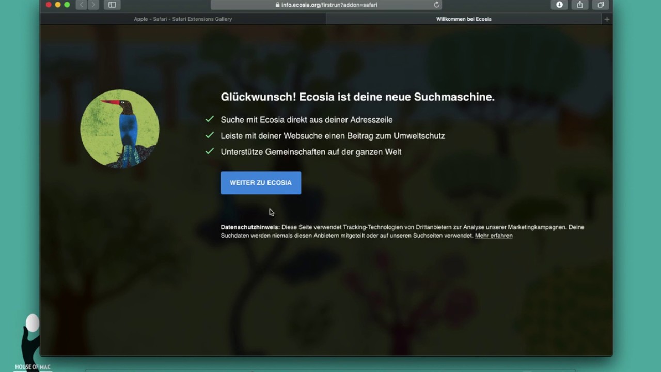Go back with Safari's back arrow

pyautogui.click(x=82, y=5)
